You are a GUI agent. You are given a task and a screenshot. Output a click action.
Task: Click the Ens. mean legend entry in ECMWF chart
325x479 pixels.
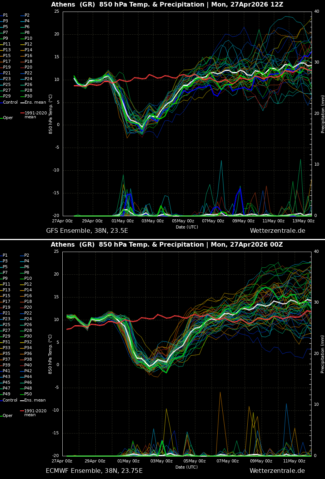tap(35, 400)
